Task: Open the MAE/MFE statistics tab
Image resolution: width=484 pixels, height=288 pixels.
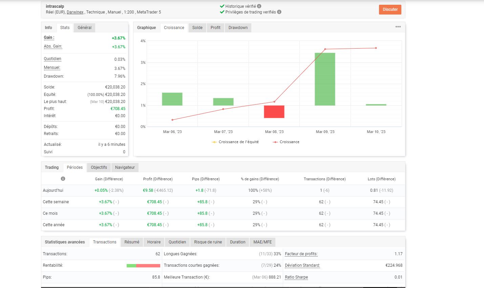Action: pyautogui.click(x=262, y=242)
